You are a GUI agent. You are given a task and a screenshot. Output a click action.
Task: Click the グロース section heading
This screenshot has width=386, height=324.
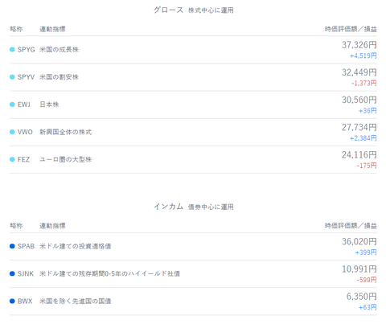[x=168, y=10]
